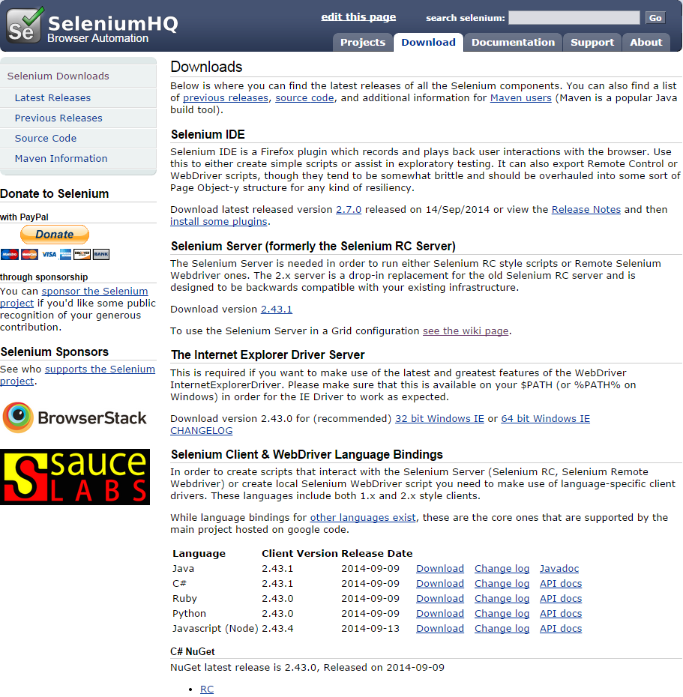Switch to the Documentation tab

512,43
